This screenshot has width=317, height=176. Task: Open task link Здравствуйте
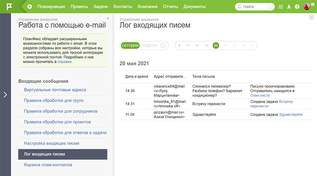click(291, 115)
